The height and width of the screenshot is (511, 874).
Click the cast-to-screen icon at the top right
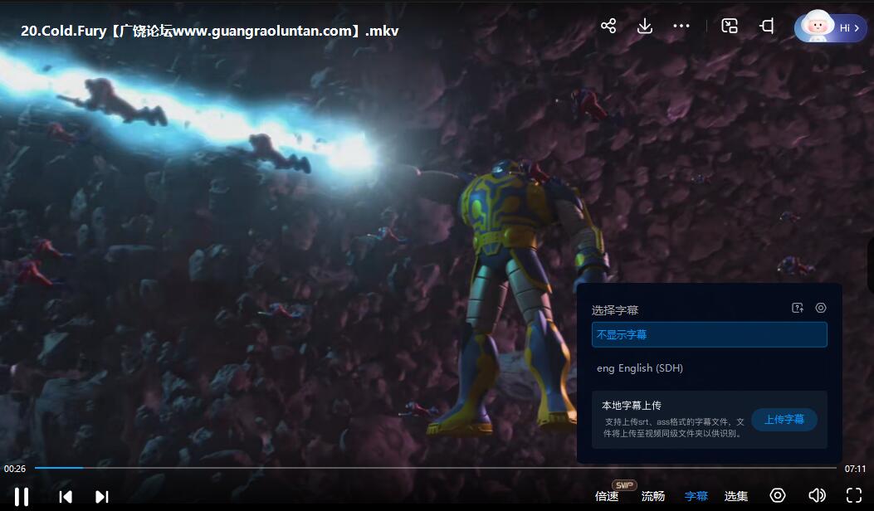(766, 27)
